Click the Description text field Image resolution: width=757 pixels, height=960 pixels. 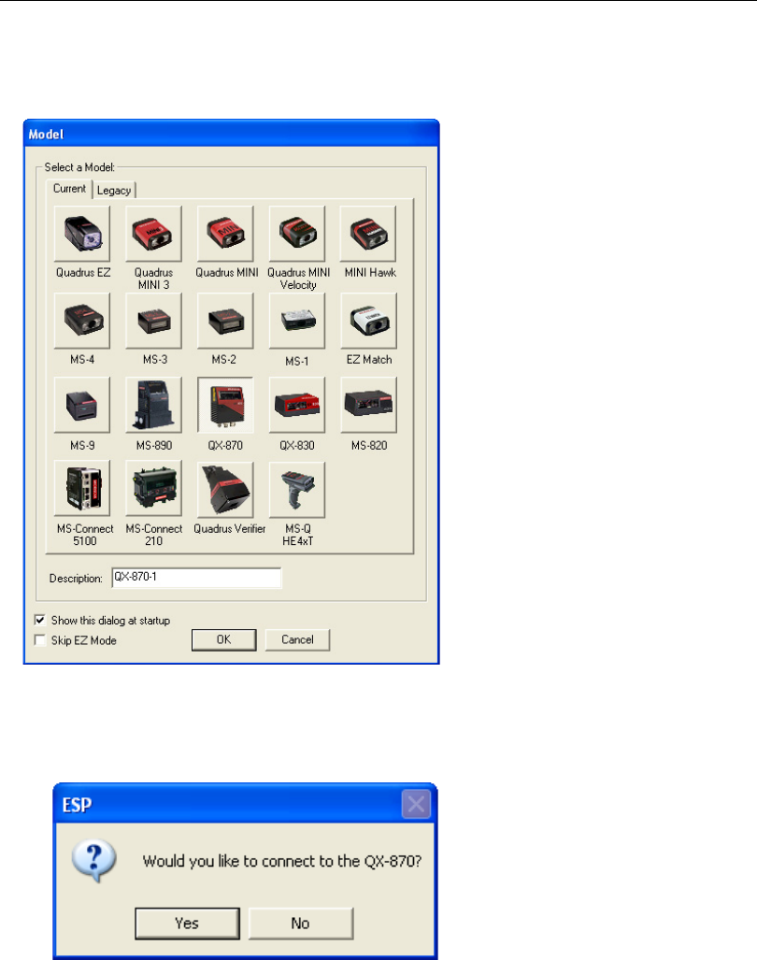pyautogui.click(x=196, y=578)
